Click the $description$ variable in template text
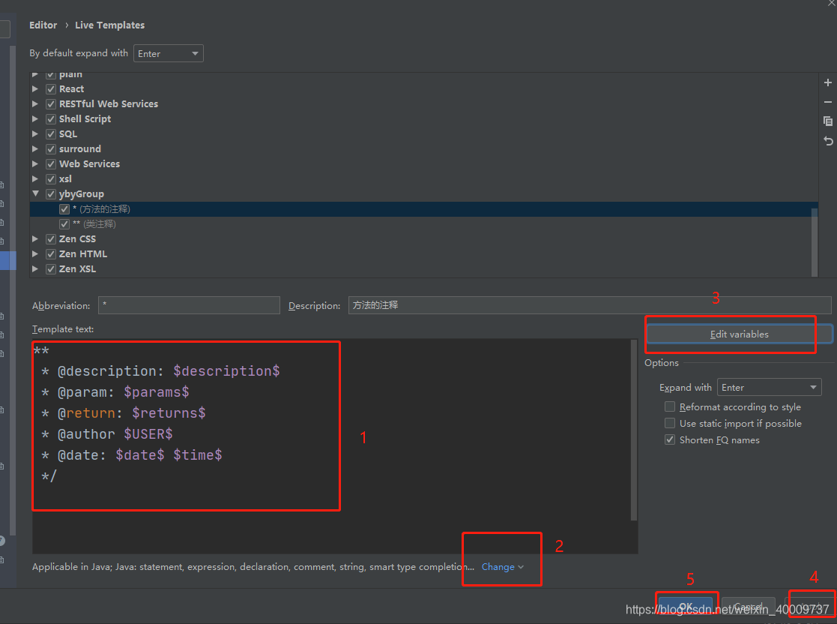837x624 pixels. coord(226,370)
